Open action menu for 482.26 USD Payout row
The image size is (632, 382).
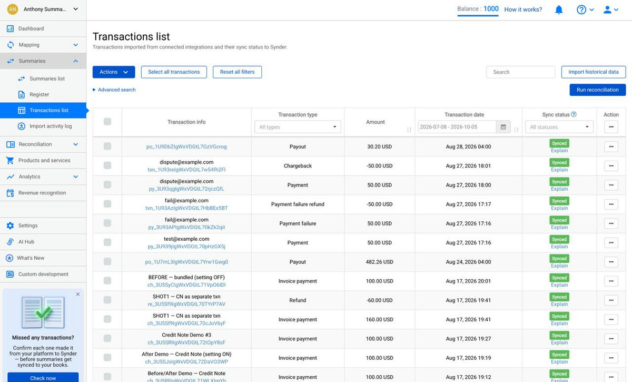tap(611, 262)
